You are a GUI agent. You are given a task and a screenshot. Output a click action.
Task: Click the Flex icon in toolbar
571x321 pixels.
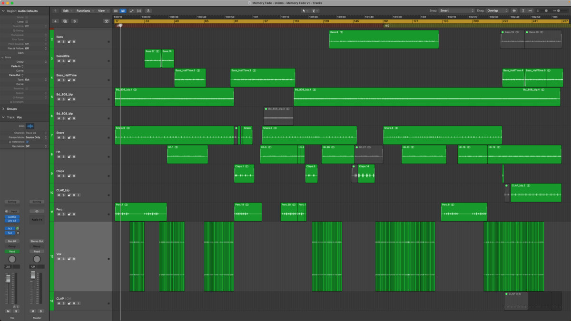point(139,10)
